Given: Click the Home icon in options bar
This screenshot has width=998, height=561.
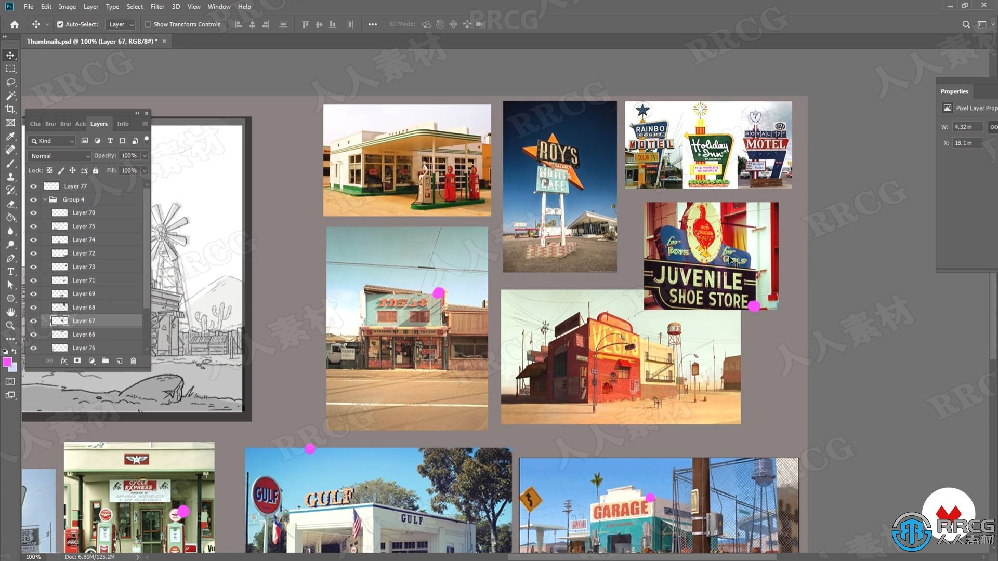Looking at the screenshot, I should coord(15,24).
